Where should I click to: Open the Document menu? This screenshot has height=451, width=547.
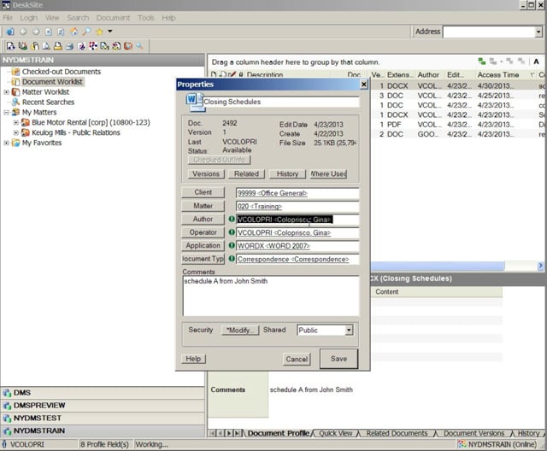[x=112, y=17]
